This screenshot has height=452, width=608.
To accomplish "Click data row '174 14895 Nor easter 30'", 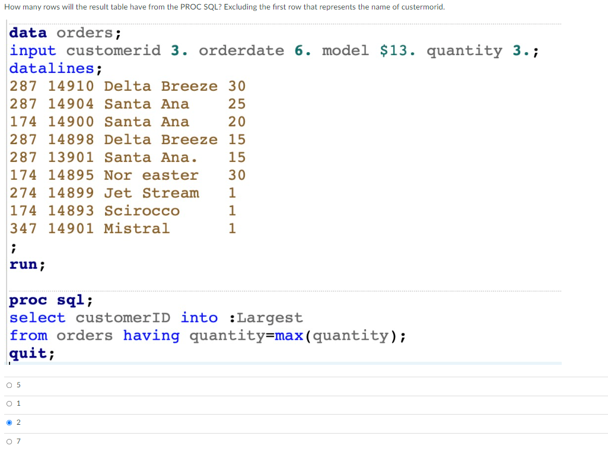I will coord(128,175).
